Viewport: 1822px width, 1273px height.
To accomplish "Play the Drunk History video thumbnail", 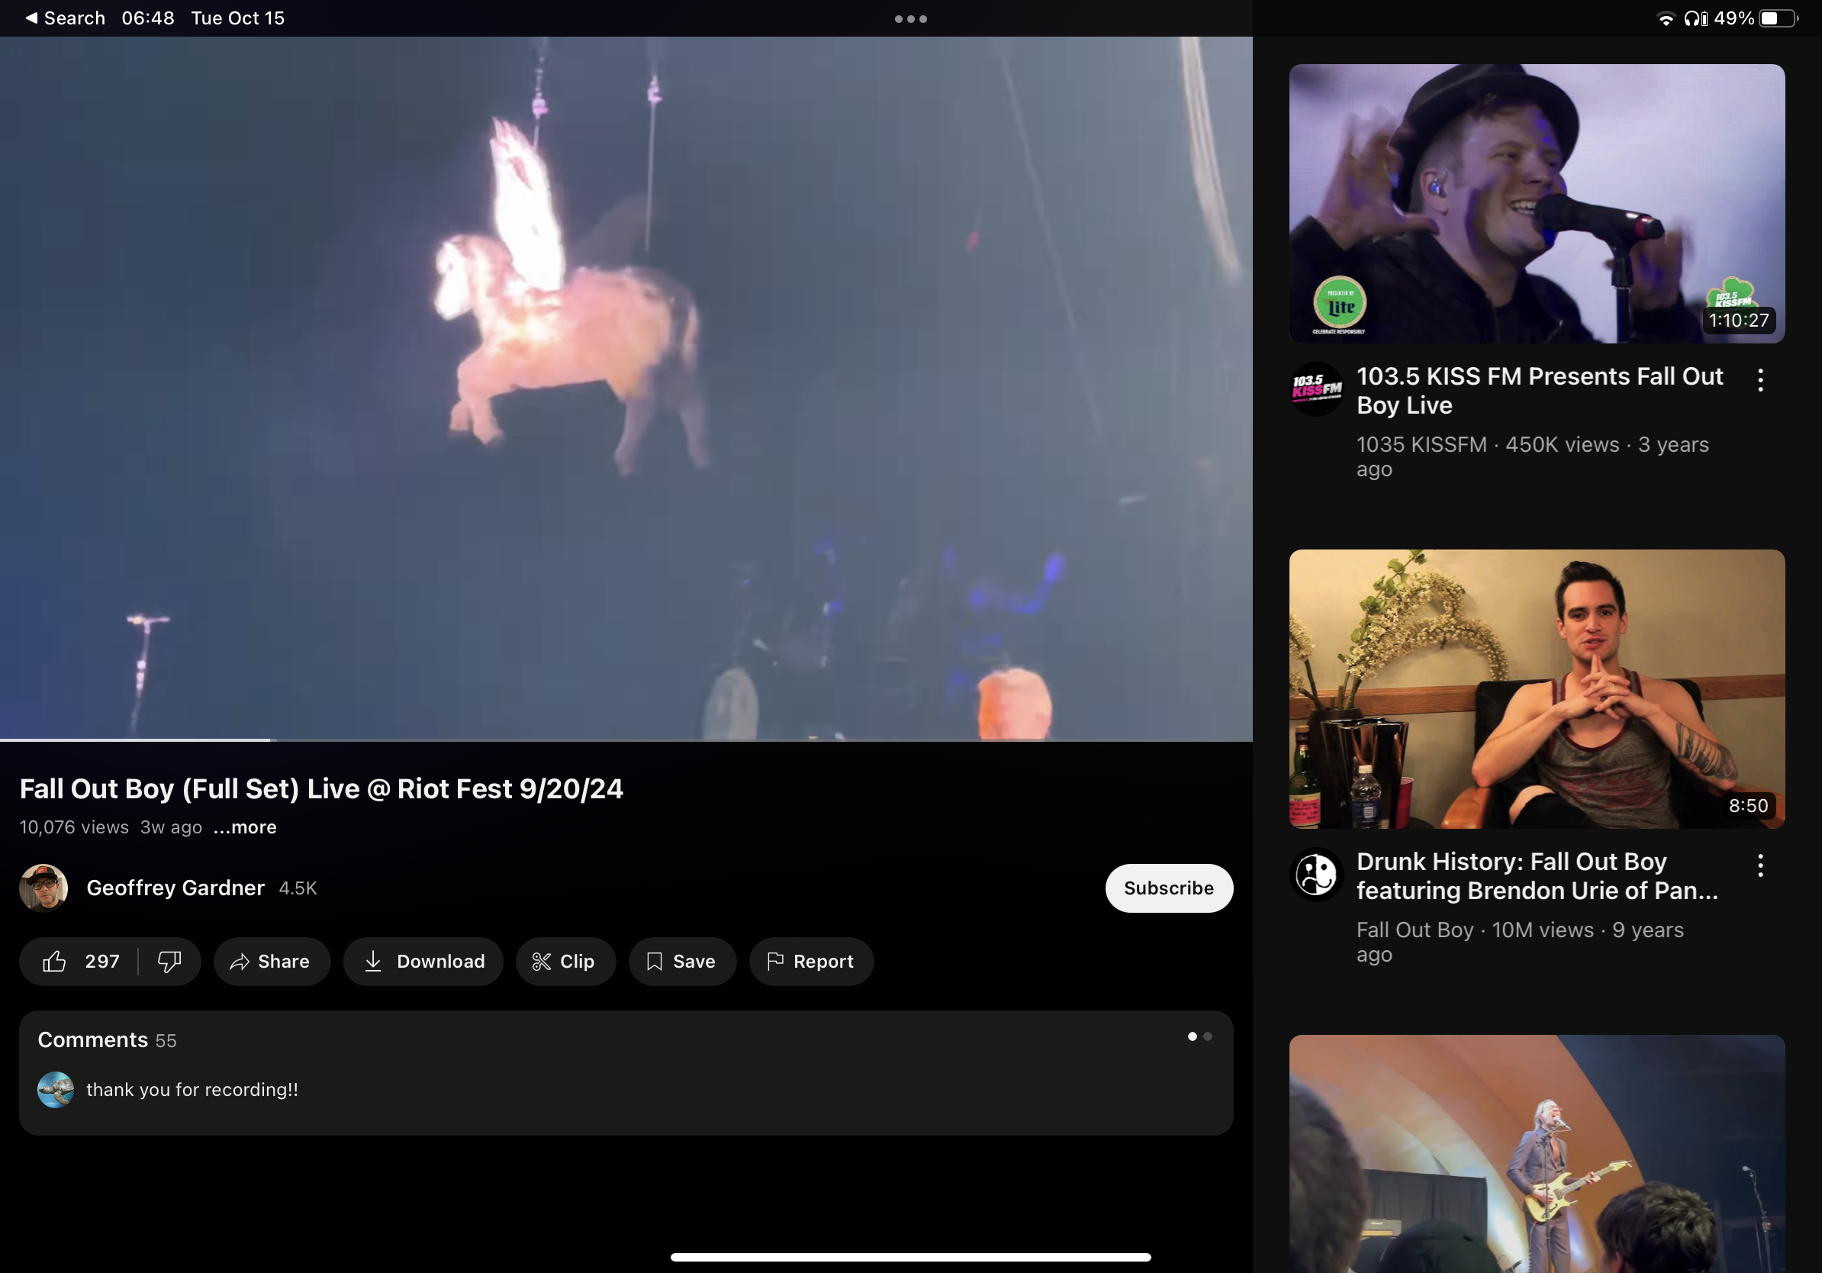I will [1537, 689].
